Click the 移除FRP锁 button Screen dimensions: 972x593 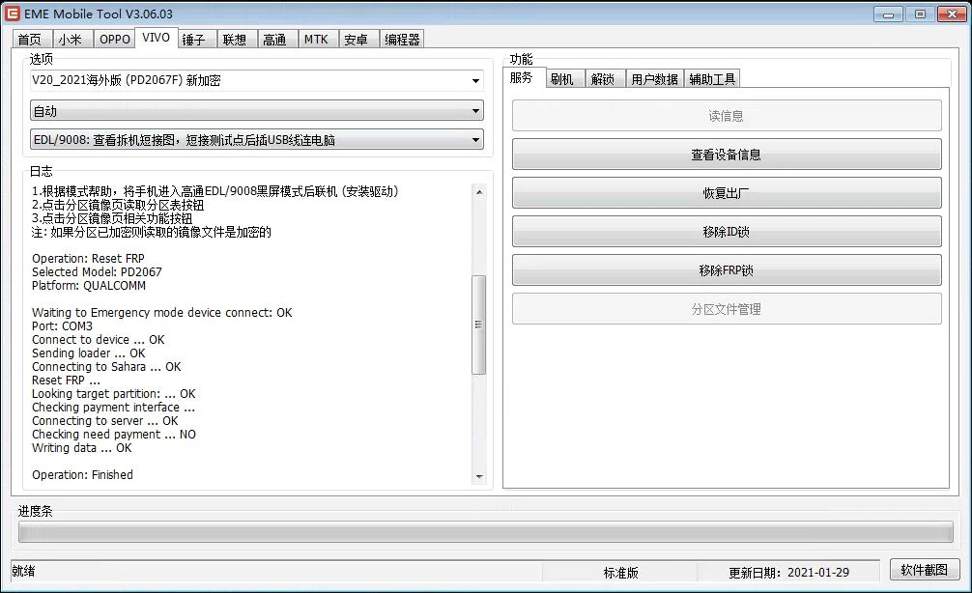point(727,270)
